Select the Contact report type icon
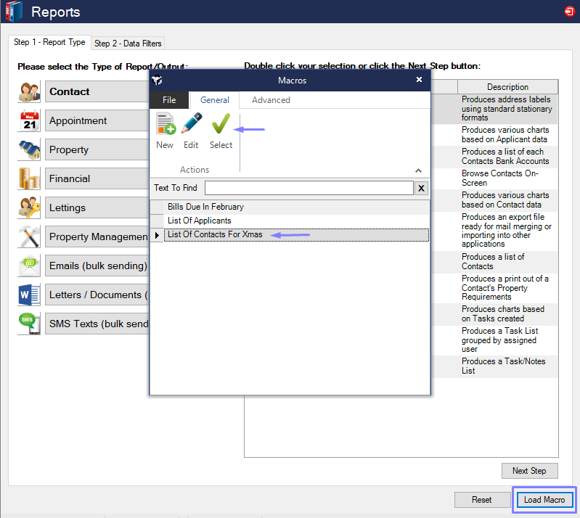 point(29,92)
